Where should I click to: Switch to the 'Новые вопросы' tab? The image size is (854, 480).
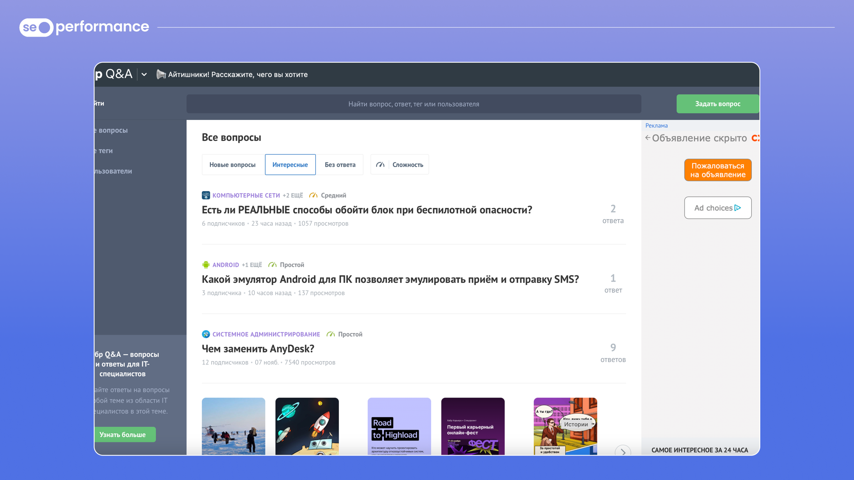pos(233,165)
